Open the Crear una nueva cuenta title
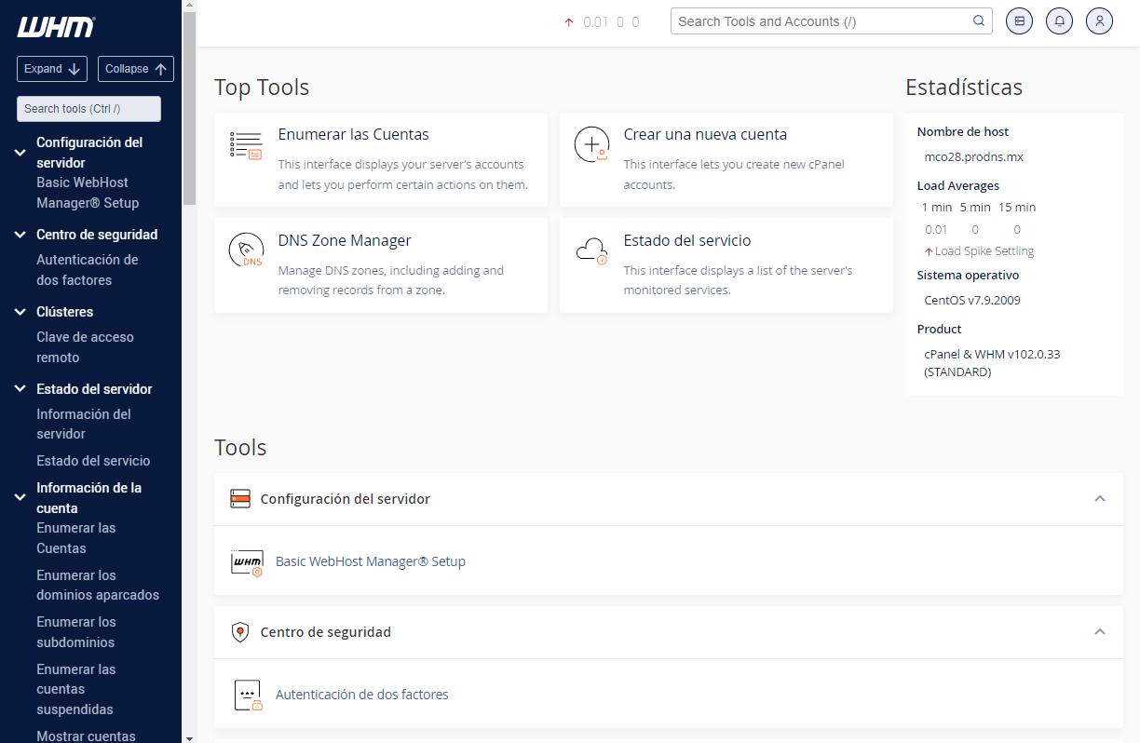Viewport: 1140px width, 743px height. (x=705, y=135)
